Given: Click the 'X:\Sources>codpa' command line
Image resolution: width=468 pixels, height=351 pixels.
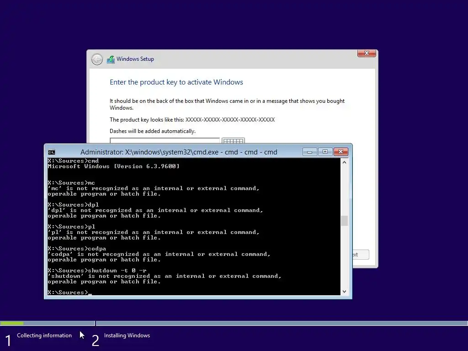Looking at the screenshot, I should 77,248.
